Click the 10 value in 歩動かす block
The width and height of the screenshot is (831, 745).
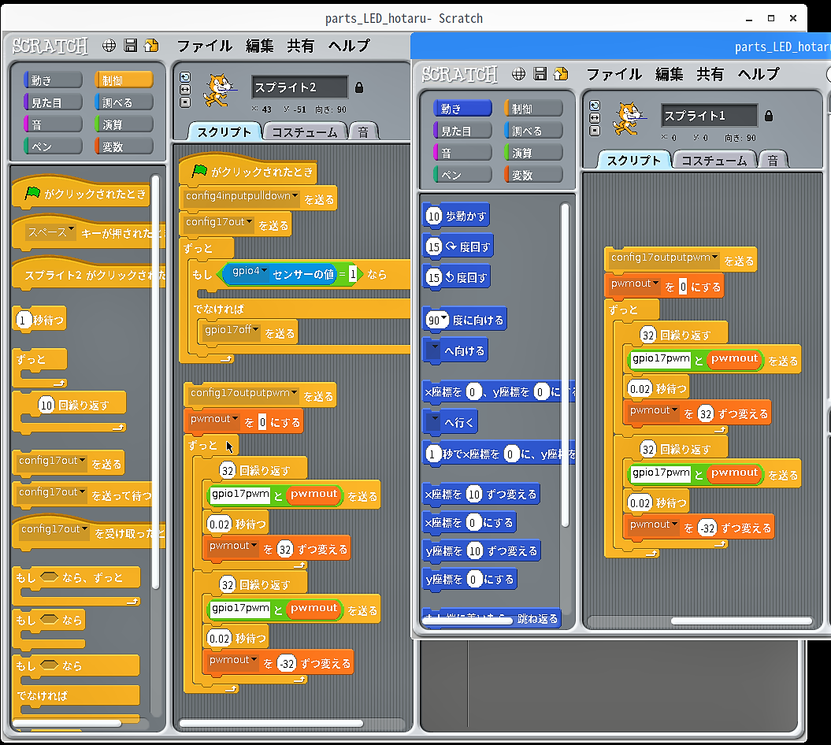434,217
